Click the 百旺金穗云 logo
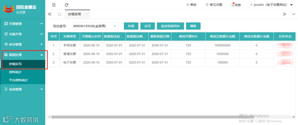The image size is (298, 125). pyautogui.click(x=9, y=9)
